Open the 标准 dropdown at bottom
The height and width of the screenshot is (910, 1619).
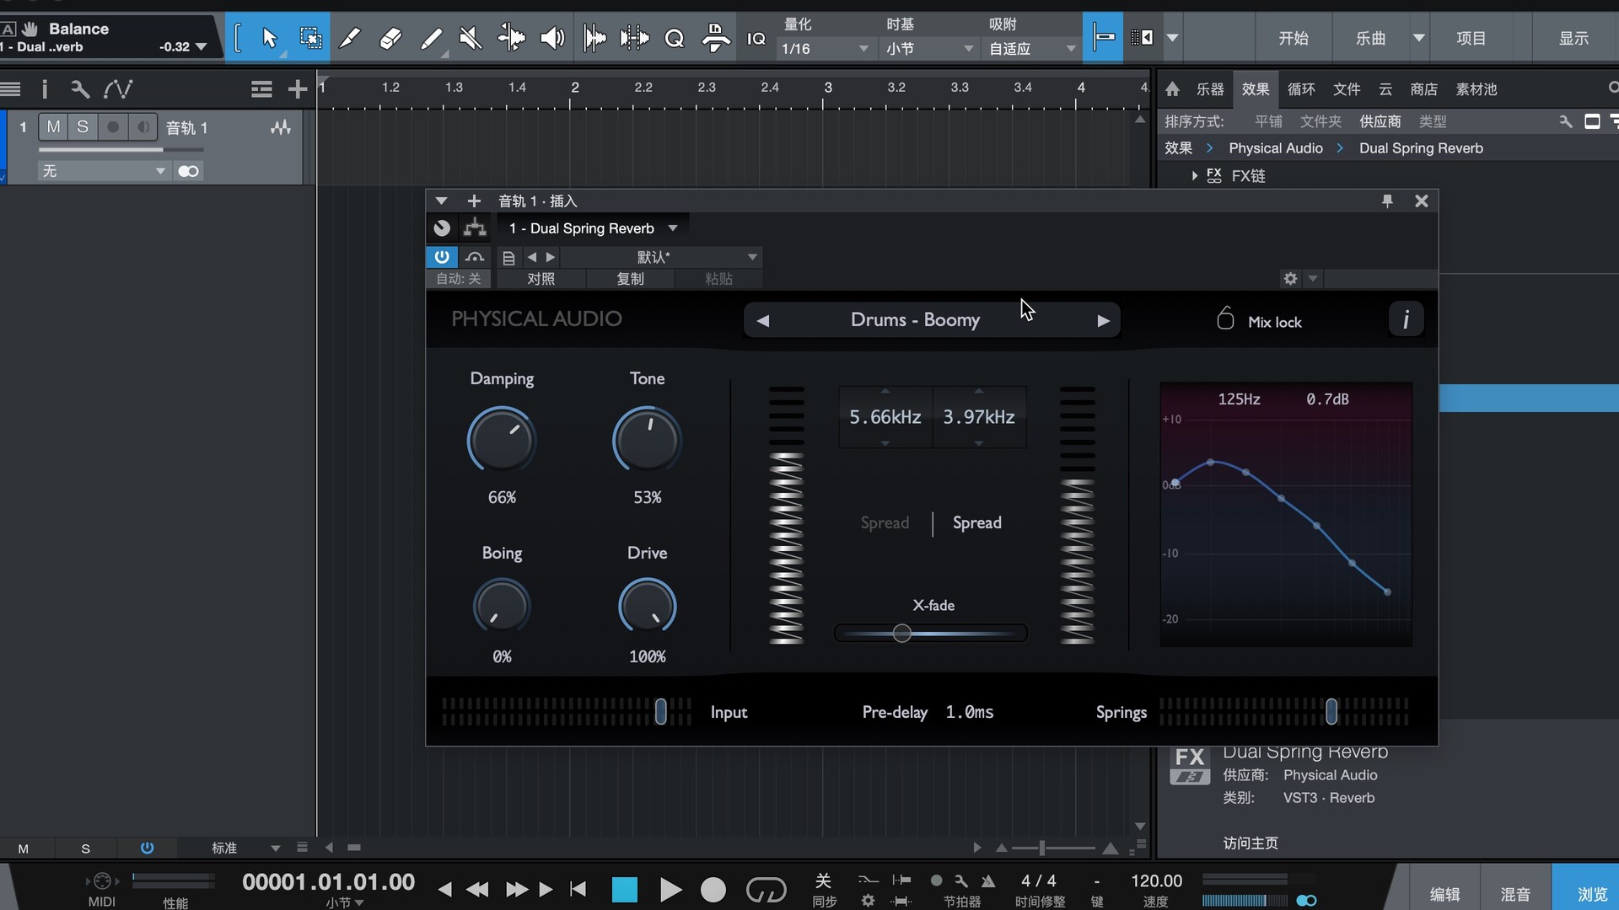[245, 848]
